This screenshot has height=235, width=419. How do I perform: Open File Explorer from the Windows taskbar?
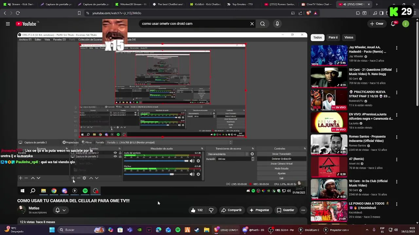(207, 230)
